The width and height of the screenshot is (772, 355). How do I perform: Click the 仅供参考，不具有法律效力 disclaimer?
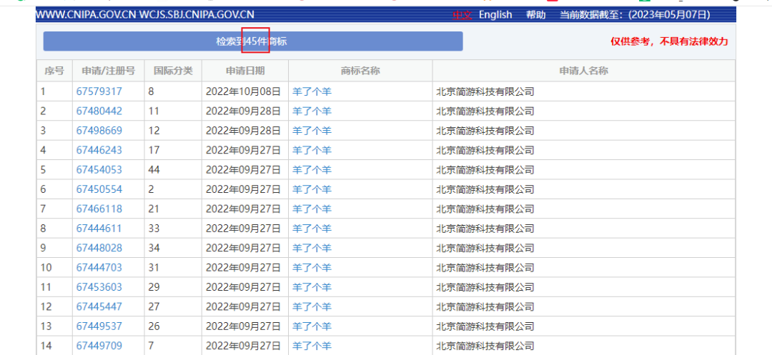pyautogui.click(x=669, y=42)
